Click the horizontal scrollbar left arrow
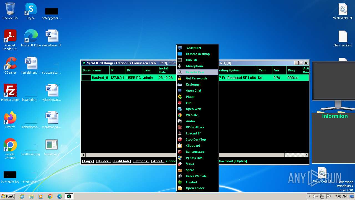Screen dimensions: 355x200 point(83,155)
